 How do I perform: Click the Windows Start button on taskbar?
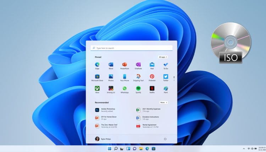click(110, 148)
